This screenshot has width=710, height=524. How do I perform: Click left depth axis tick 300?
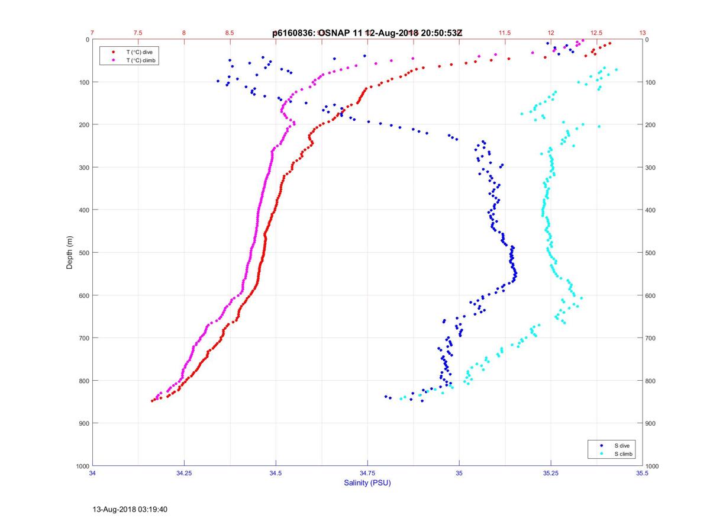pyautogui.click(x=84, y=168)
